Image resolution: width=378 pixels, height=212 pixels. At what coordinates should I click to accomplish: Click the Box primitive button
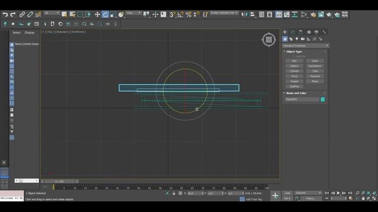[294, 61]
